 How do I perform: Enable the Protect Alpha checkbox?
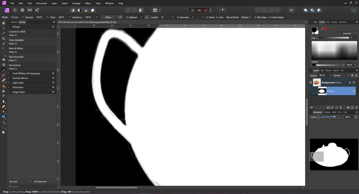click(x=269, y=17)
